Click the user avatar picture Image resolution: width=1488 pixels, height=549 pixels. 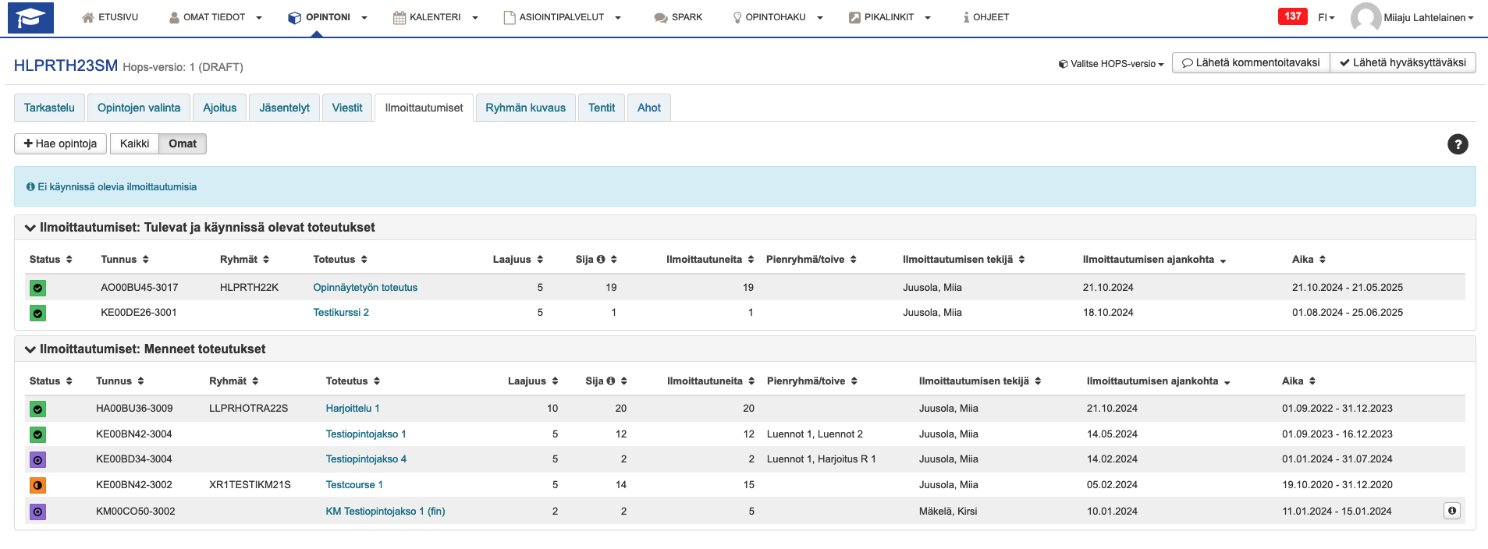point(1365,17)
